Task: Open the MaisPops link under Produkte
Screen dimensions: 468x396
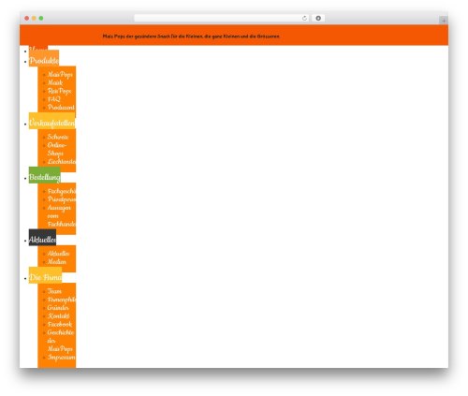Action: click(x=60, y=75)
